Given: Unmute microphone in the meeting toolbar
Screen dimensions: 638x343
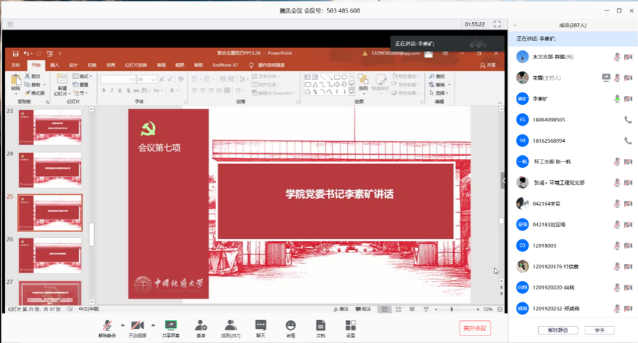Looking at the screenshot, I should pos(107,325).
